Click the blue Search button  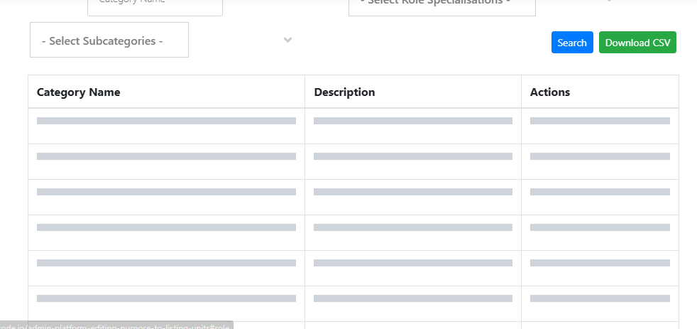[572, 43]
